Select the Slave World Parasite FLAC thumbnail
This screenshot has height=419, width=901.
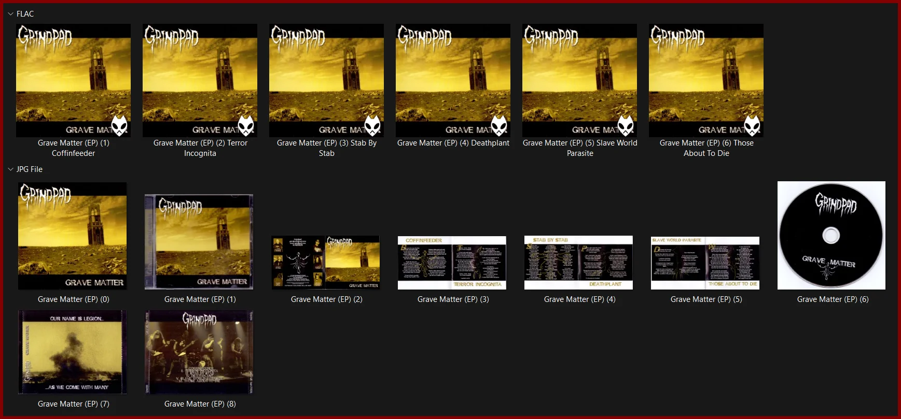click(x=579, y=80)
